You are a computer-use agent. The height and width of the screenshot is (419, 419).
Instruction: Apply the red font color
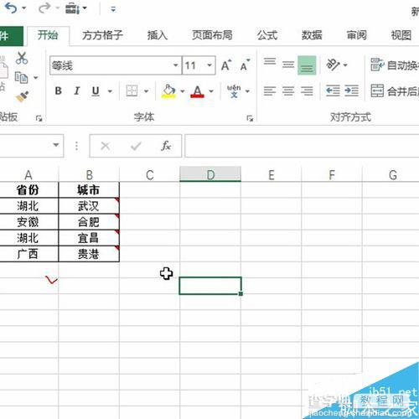tap(197, 91)
